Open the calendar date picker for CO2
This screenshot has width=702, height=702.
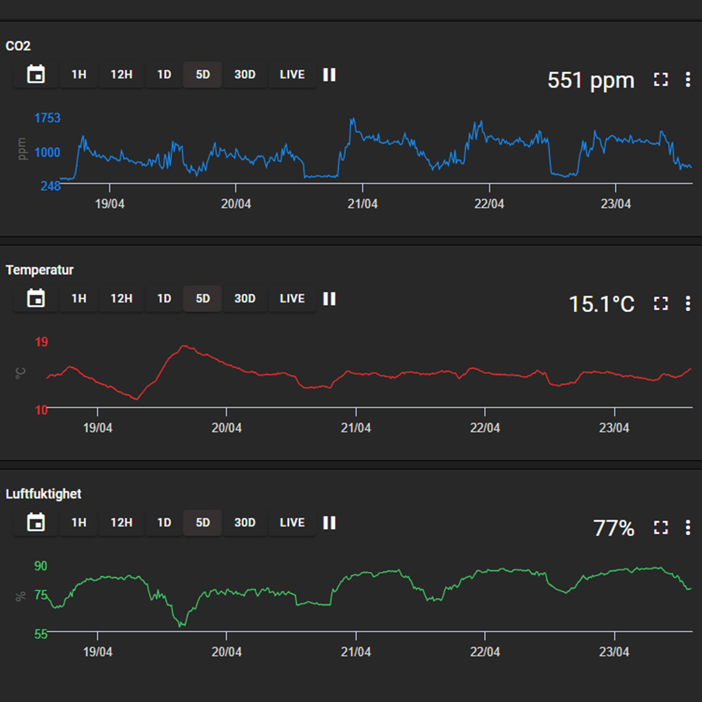[36, 75]
